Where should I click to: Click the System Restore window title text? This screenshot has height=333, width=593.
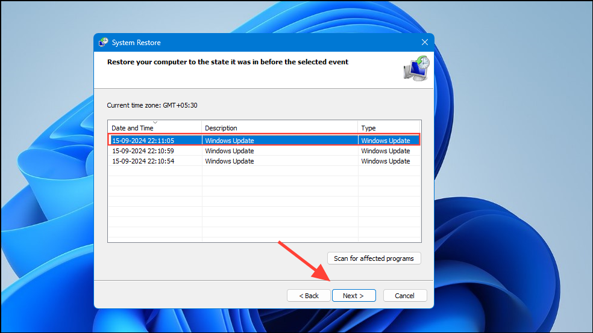tap(136, 43)
